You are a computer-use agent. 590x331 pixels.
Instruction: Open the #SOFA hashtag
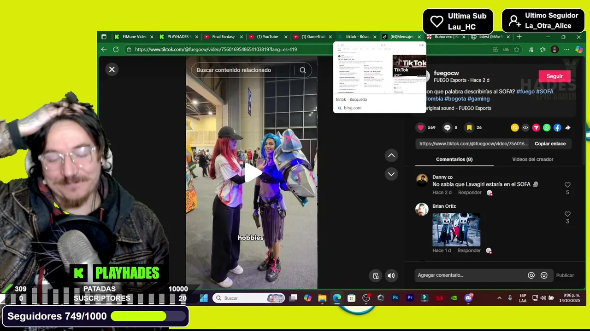pos(545,91)
